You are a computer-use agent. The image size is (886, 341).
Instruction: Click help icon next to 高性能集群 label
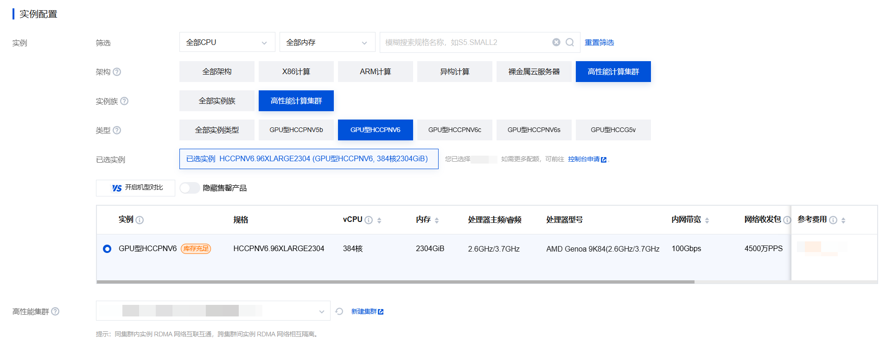pyautogui.click(x=55, y=311)
